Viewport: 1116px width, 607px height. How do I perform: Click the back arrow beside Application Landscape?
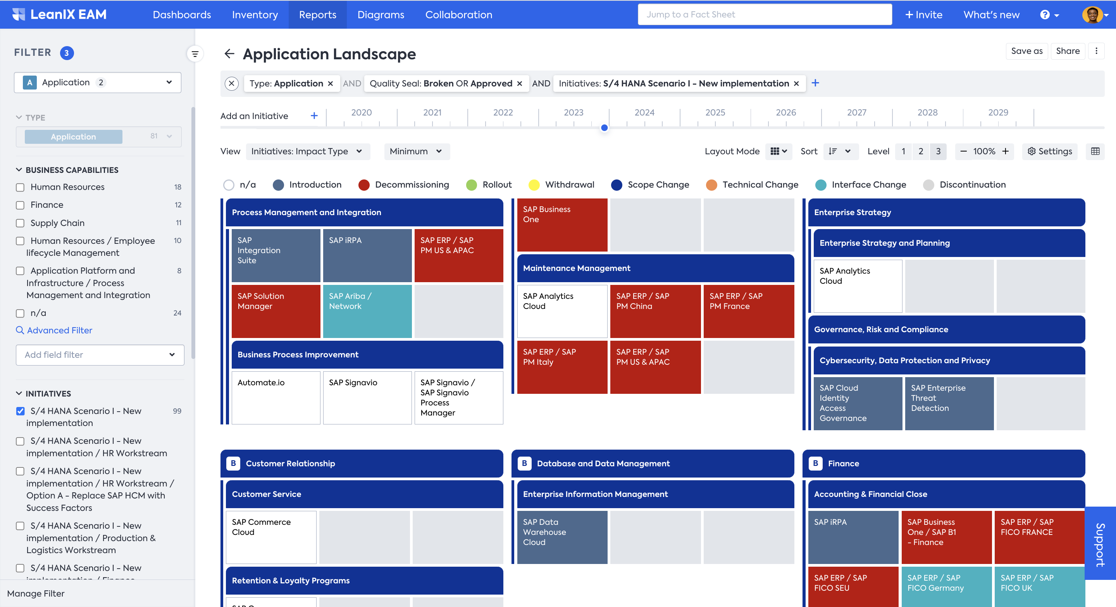[229, 54]
